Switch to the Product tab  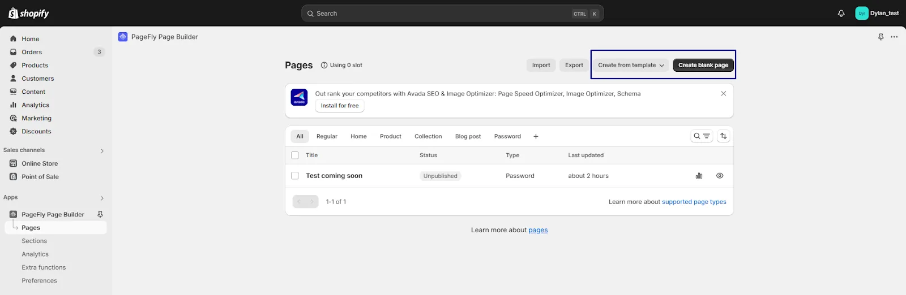(x=391, y=136)
